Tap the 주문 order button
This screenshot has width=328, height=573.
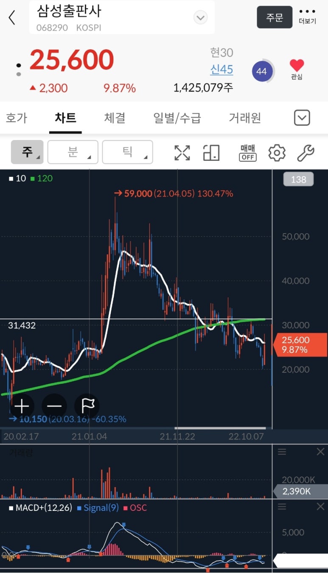(x=275, y=17)
